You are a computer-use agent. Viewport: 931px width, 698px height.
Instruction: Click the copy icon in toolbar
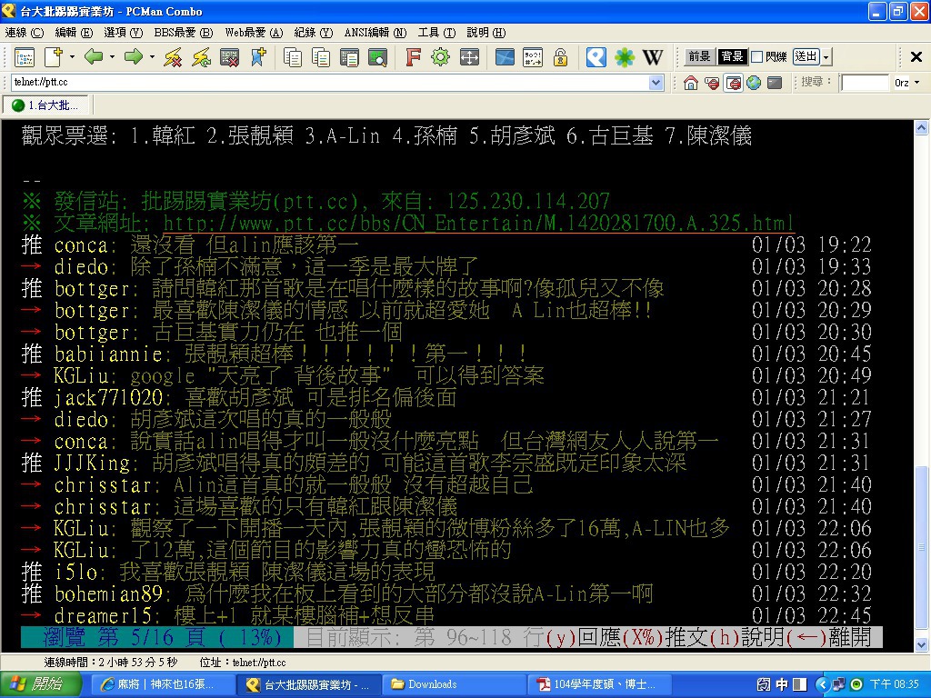point(293,57)
